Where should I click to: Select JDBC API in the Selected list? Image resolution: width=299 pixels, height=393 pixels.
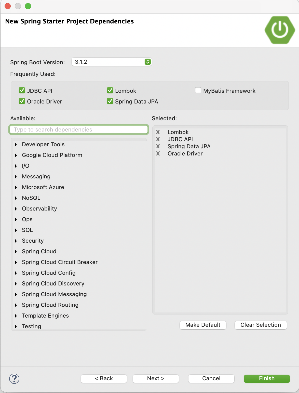coord(180,139)
